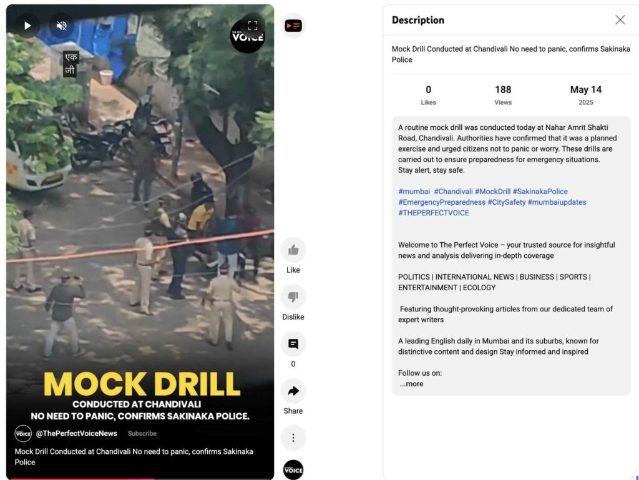Screen dimensions: 639x480
Task: Click the Dislike thumbs down icon
Action: coord(293,296)
